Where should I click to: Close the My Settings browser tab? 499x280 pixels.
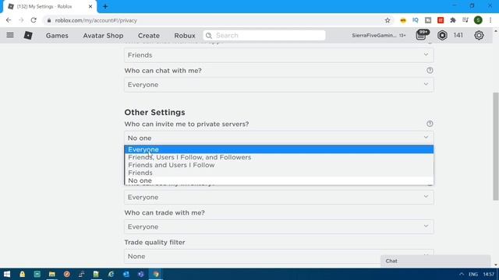[x=90, y=6]
